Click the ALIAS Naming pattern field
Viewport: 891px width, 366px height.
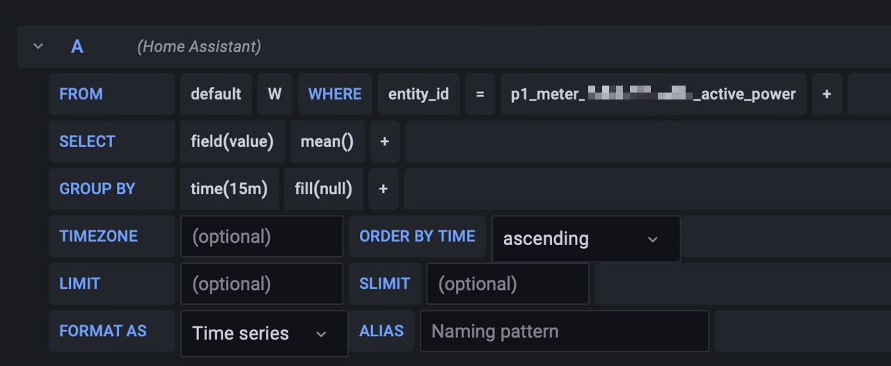[x=564, y=331]
